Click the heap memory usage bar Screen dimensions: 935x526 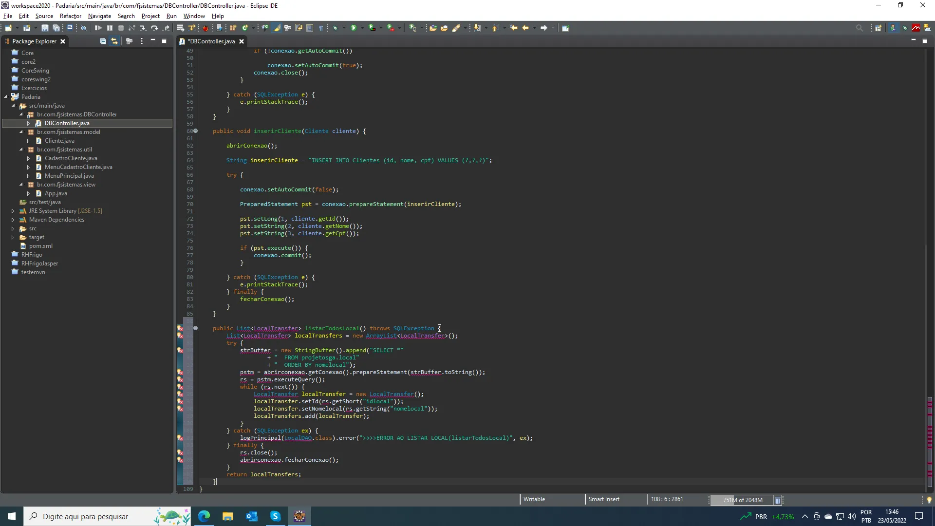click(742, 500)
